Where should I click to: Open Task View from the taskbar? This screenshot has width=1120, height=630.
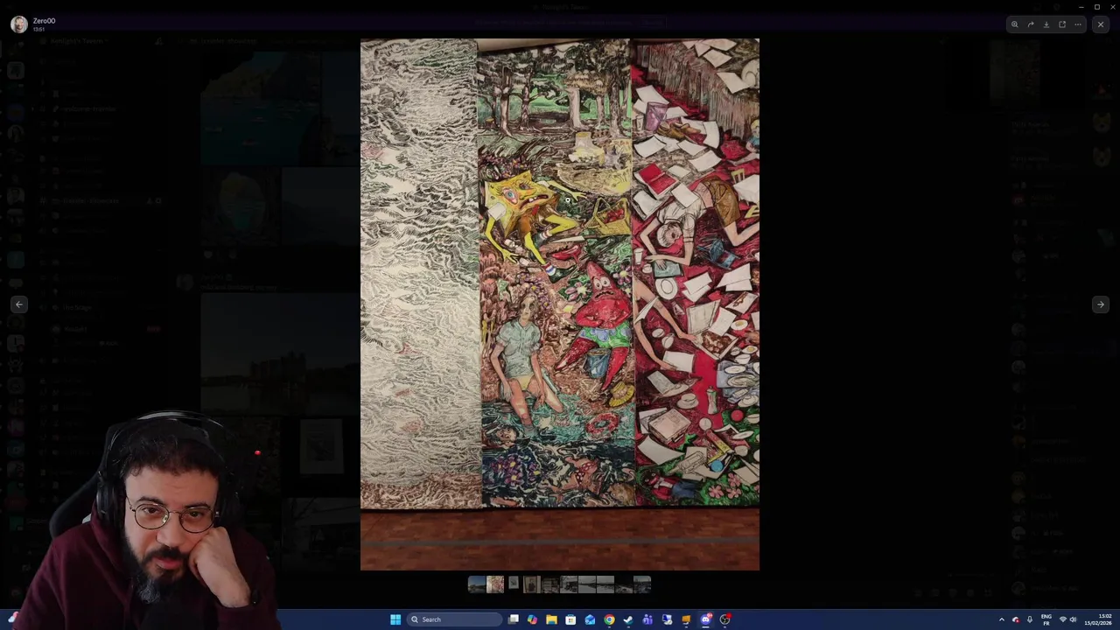pos(514,619)
